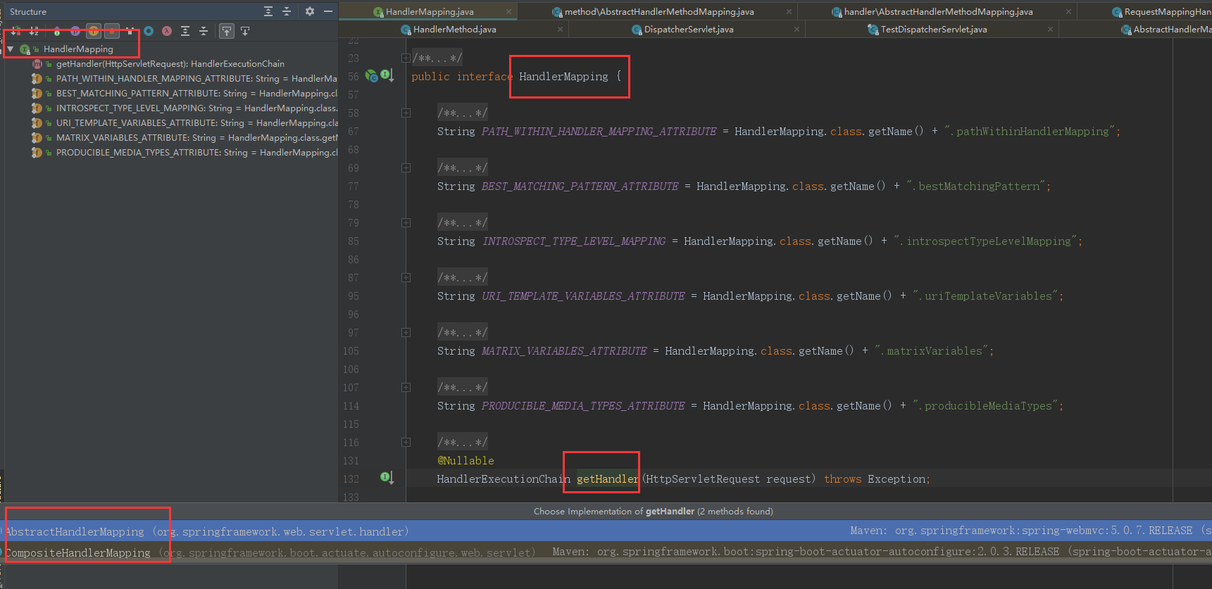The image size is (1212, 589).
Task: Click implementations gutter icon at line 132
Action: point(387,477)
